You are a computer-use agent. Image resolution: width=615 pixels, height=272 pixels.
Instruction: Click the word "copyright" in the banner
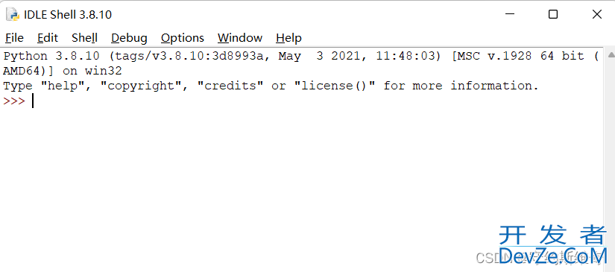[x=142, y=86]
